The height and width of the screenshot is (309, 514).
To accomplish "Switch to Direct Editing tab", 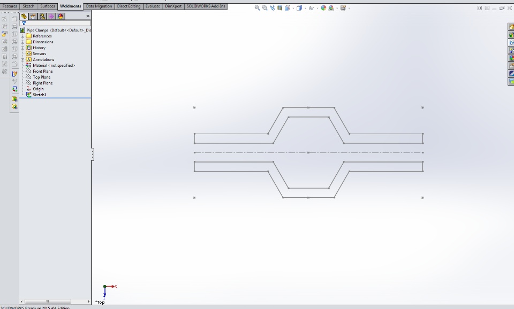I will click(128, 6).
